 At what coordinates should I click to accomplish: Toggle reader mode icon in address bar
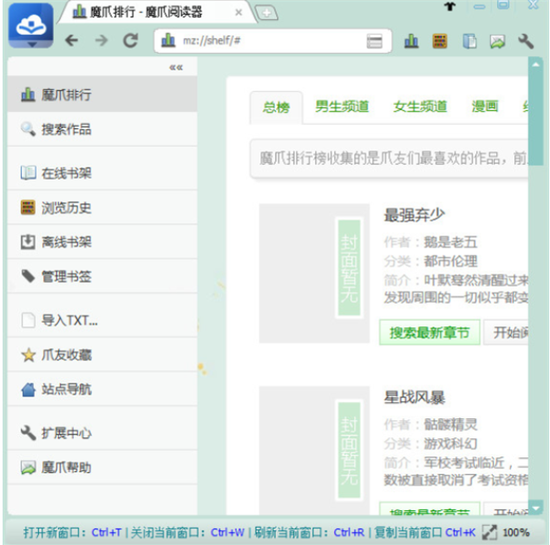(x=375, y=41)
